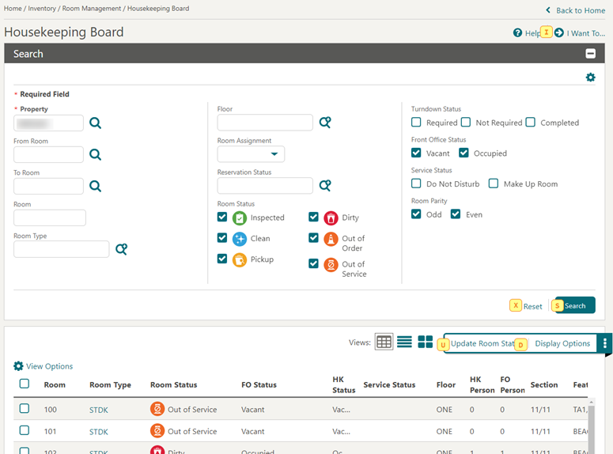Click the View Options gear icon
This screenshot has width=613, height=454.
pyautogui.click(x=18, y=366)
